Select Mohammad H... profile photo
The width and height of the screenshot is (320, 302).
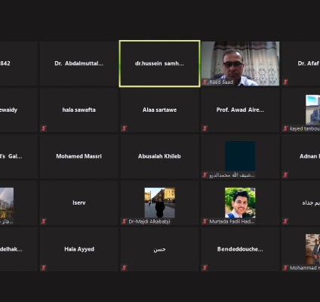pos(312,249)
